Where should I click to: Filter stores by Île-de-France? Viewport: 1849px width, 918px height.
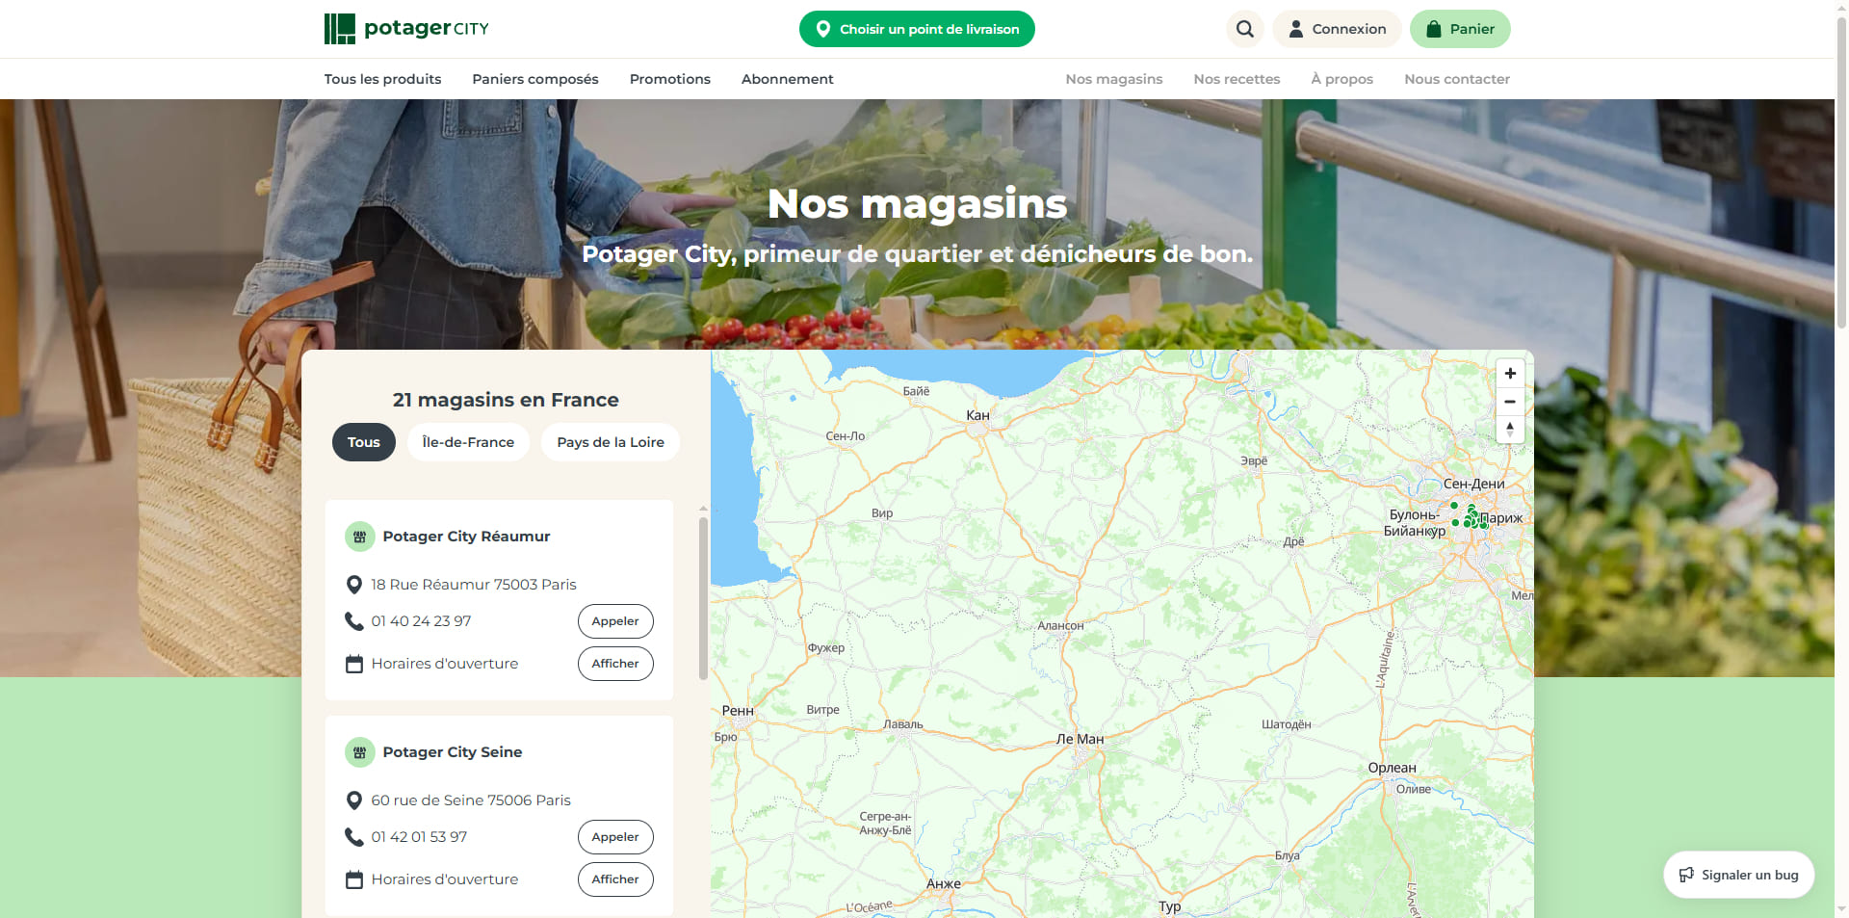(468, 442)
